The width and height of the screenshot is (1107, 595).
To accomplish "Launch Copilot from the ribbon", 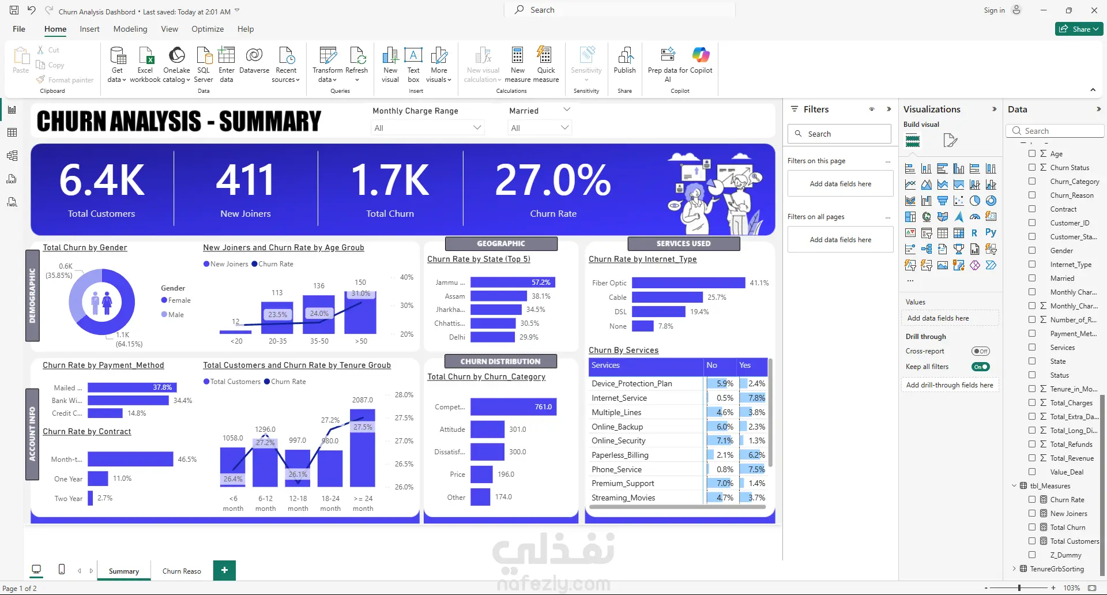I will (701, 61).
